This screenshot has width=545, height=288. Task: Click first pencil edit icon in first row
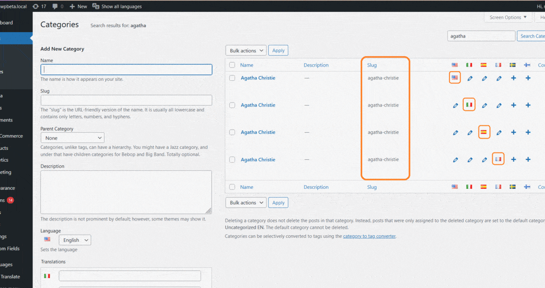point(470,78)
